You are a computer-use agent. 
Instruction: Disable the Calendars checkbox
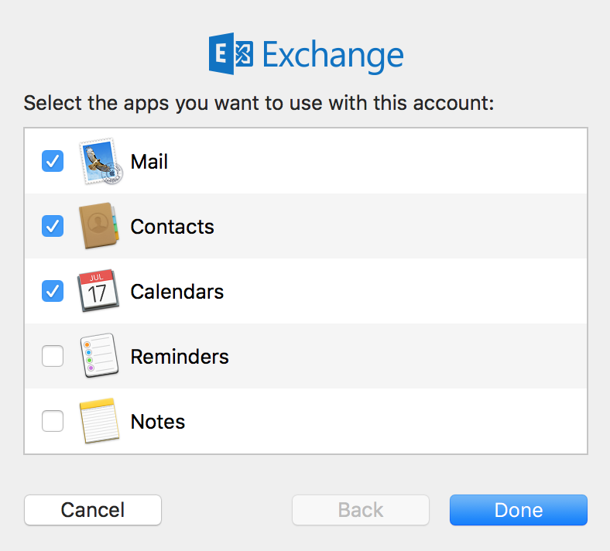point(53,291)
